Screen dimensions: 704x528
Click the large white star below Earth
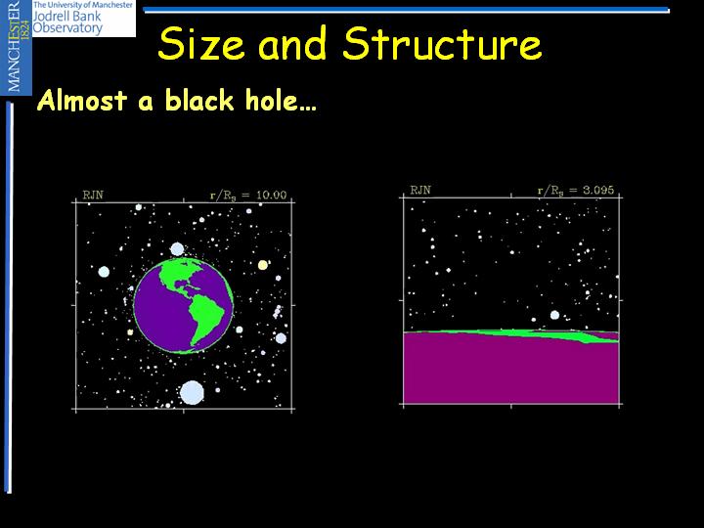192,392
